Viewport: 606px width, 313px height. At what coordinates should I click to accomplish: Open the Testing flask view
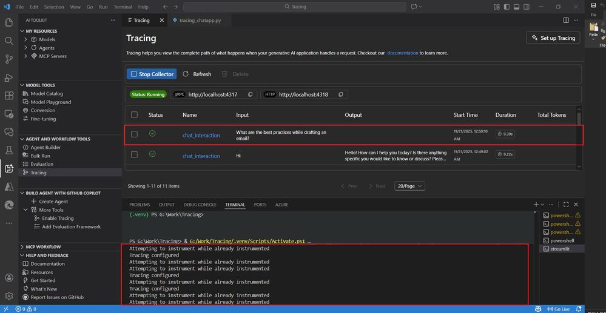[9, 150]
